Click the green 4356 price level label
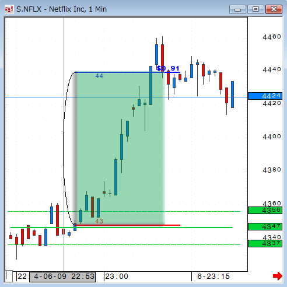This screenshot has height=287, width=287. click(x=265, y=210)
